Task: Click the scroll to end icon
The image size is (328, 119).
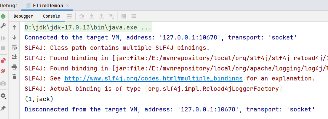Action: point(14,57)
